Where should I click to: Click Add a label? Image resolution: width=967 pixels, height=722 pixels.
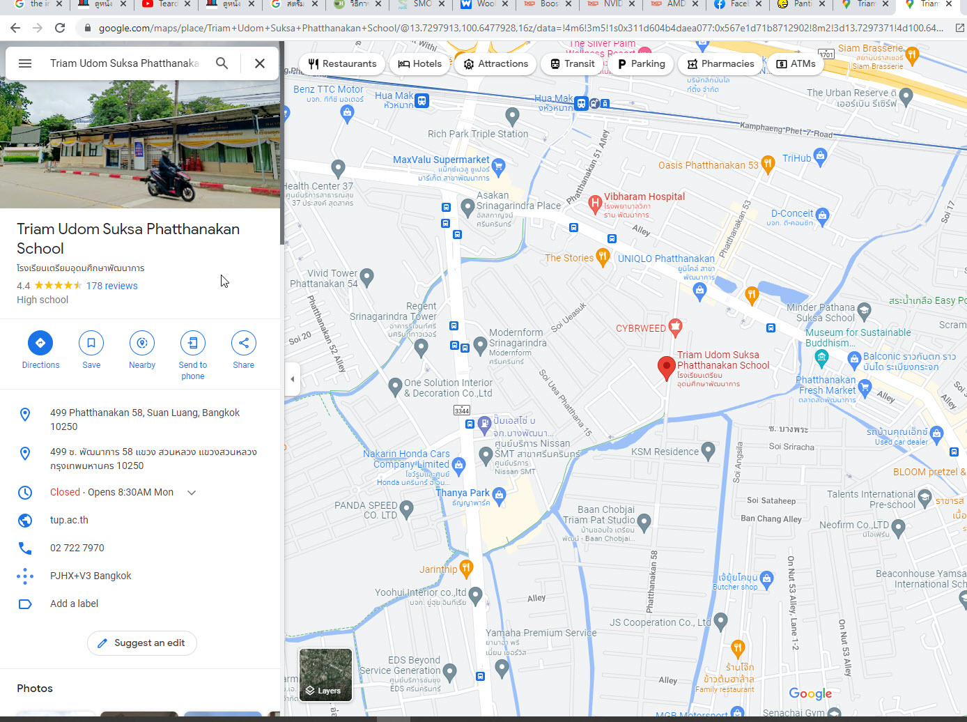(x=74, y=604)
